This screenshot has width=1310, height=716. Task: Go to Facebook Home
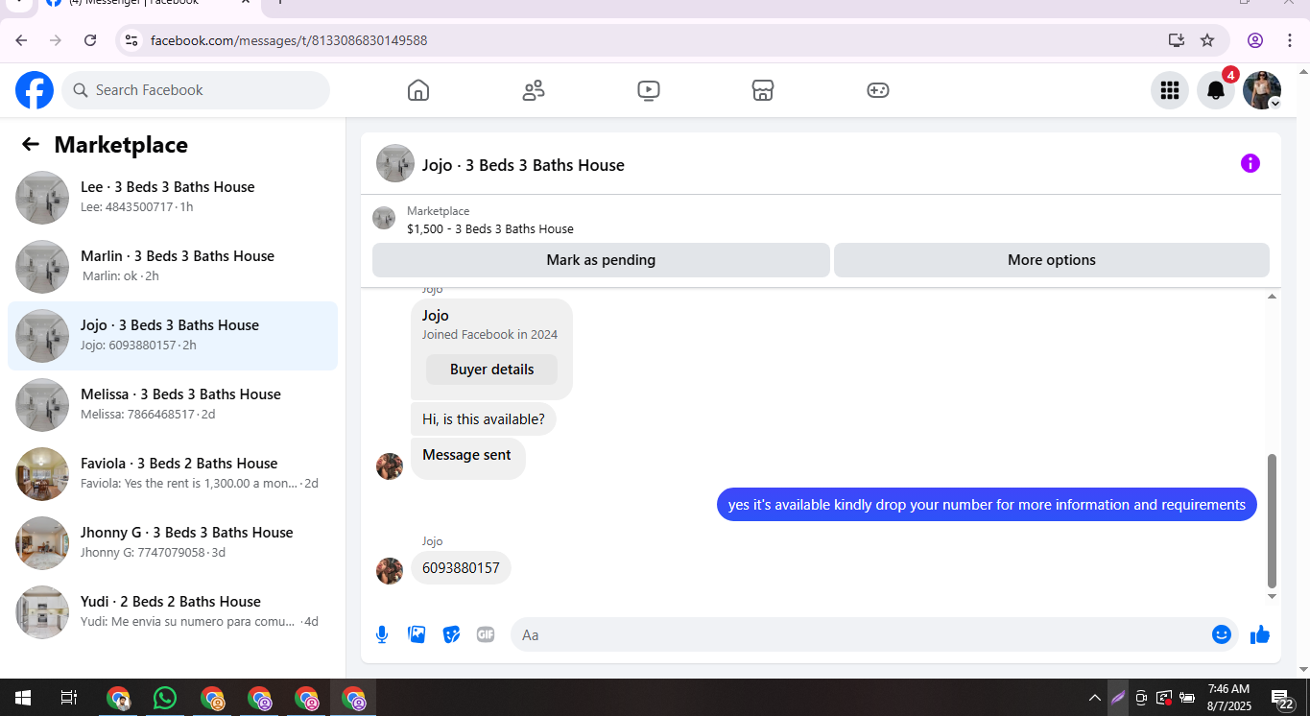point(418,90)
